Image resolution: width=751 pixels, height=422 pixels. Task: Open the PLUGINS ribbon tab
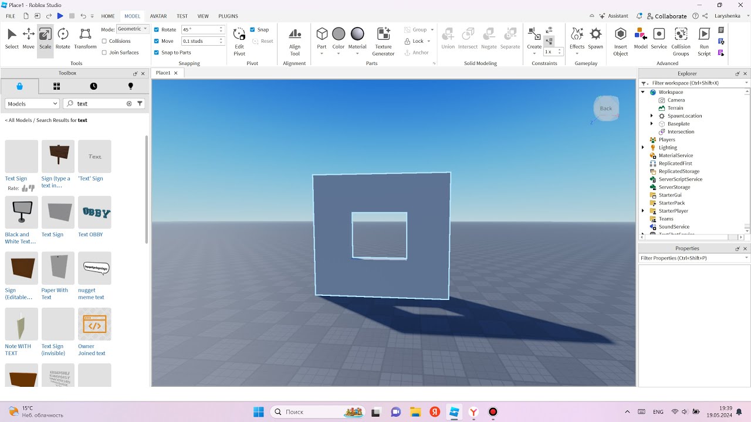[x=228, y=16]
